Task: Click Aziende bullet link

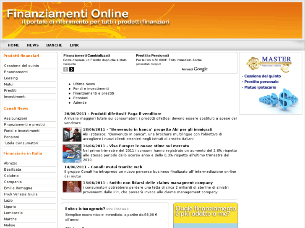Action: 80,102
